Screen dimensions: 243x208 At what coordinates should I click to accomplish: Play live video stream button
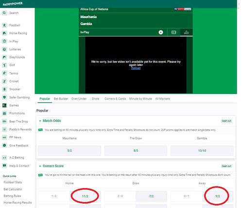coord(161,32)
